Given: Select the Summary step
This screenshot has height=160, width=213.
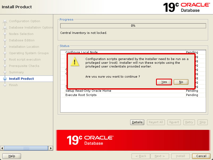Looking at the screenshot, I should (x=17, y=72).
